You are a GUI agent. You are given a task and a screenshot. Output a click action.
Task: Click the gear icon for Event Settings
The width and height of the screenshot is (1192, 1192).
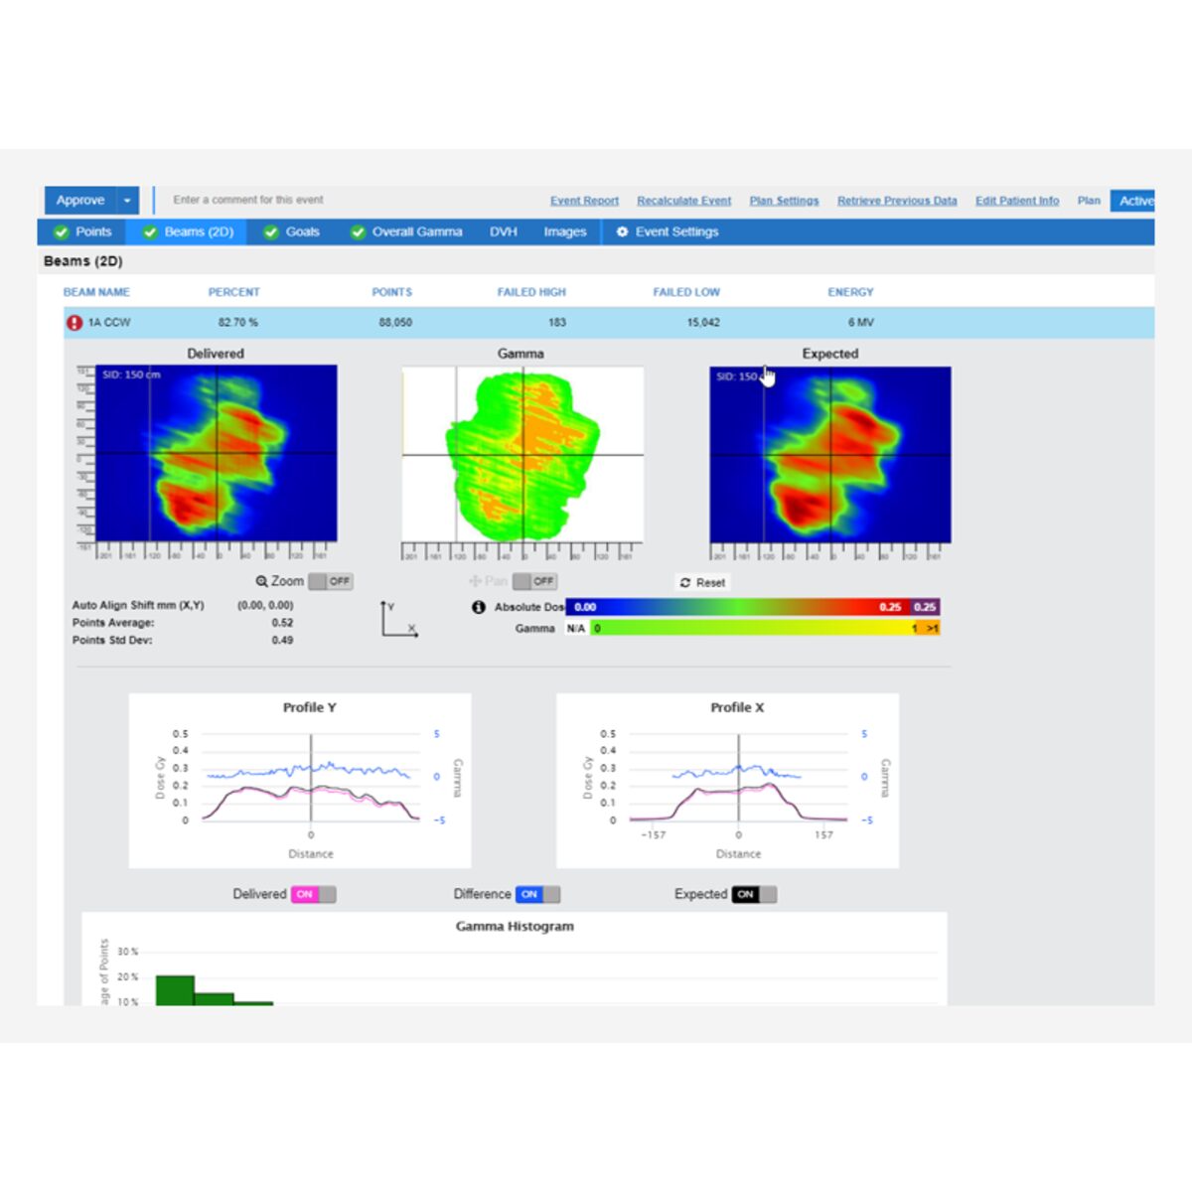pos(623,231)
